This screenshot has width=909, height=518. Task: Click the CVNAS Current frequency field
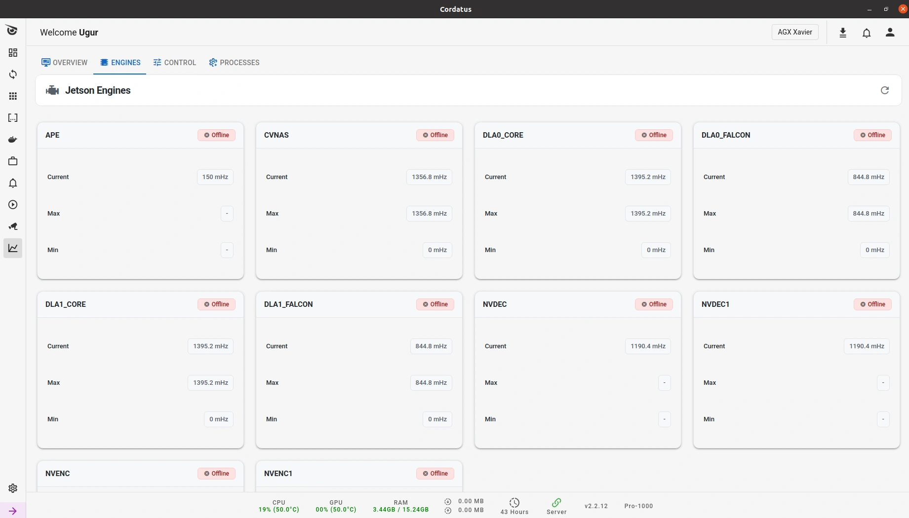(x=429, y=177)
